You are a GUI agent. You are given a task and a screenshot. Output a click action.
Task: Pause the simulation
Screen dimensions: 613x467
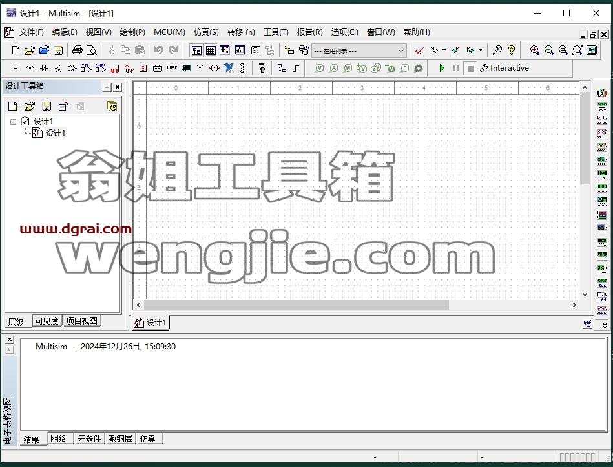click(456, 68)
